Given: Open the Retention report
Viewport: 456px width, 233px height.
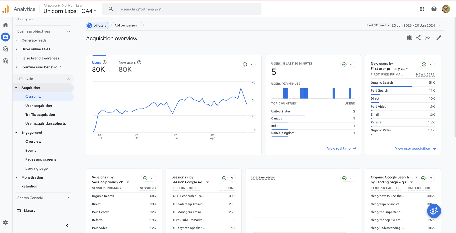Looking at the screenshot, I should pyautogui.click(x=29, y=186).
